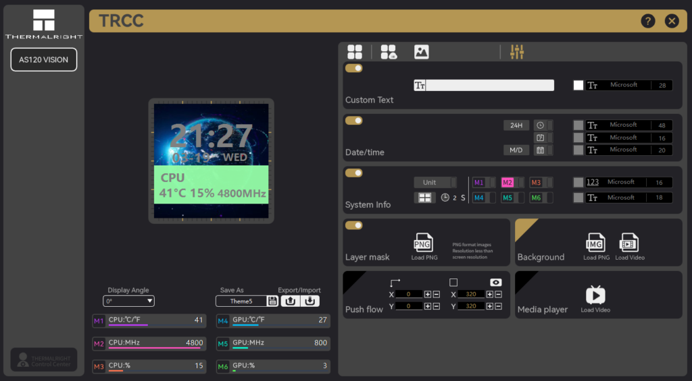Select the AS120 VISION device button
Screen dimensions: 692x381
coord(44,60)
